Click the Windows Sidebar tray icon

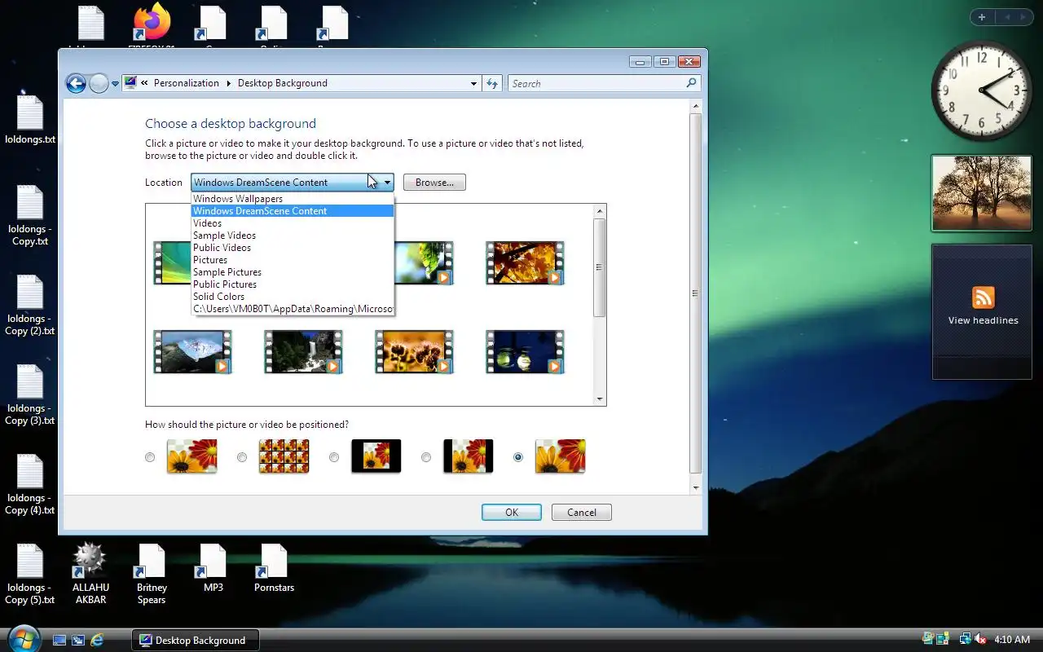pos(943,640)
